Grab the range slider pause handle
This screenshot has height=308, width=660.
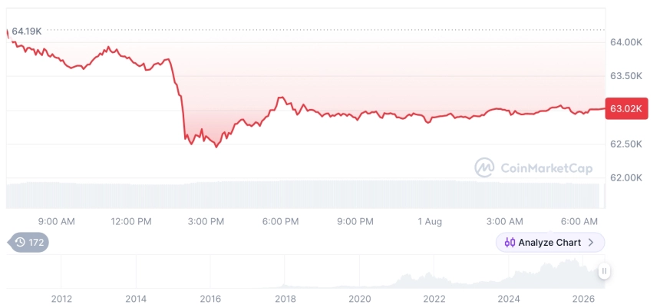point(604,271)
